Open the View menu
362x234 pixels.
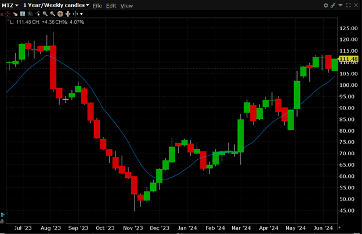tap(126, 6)
